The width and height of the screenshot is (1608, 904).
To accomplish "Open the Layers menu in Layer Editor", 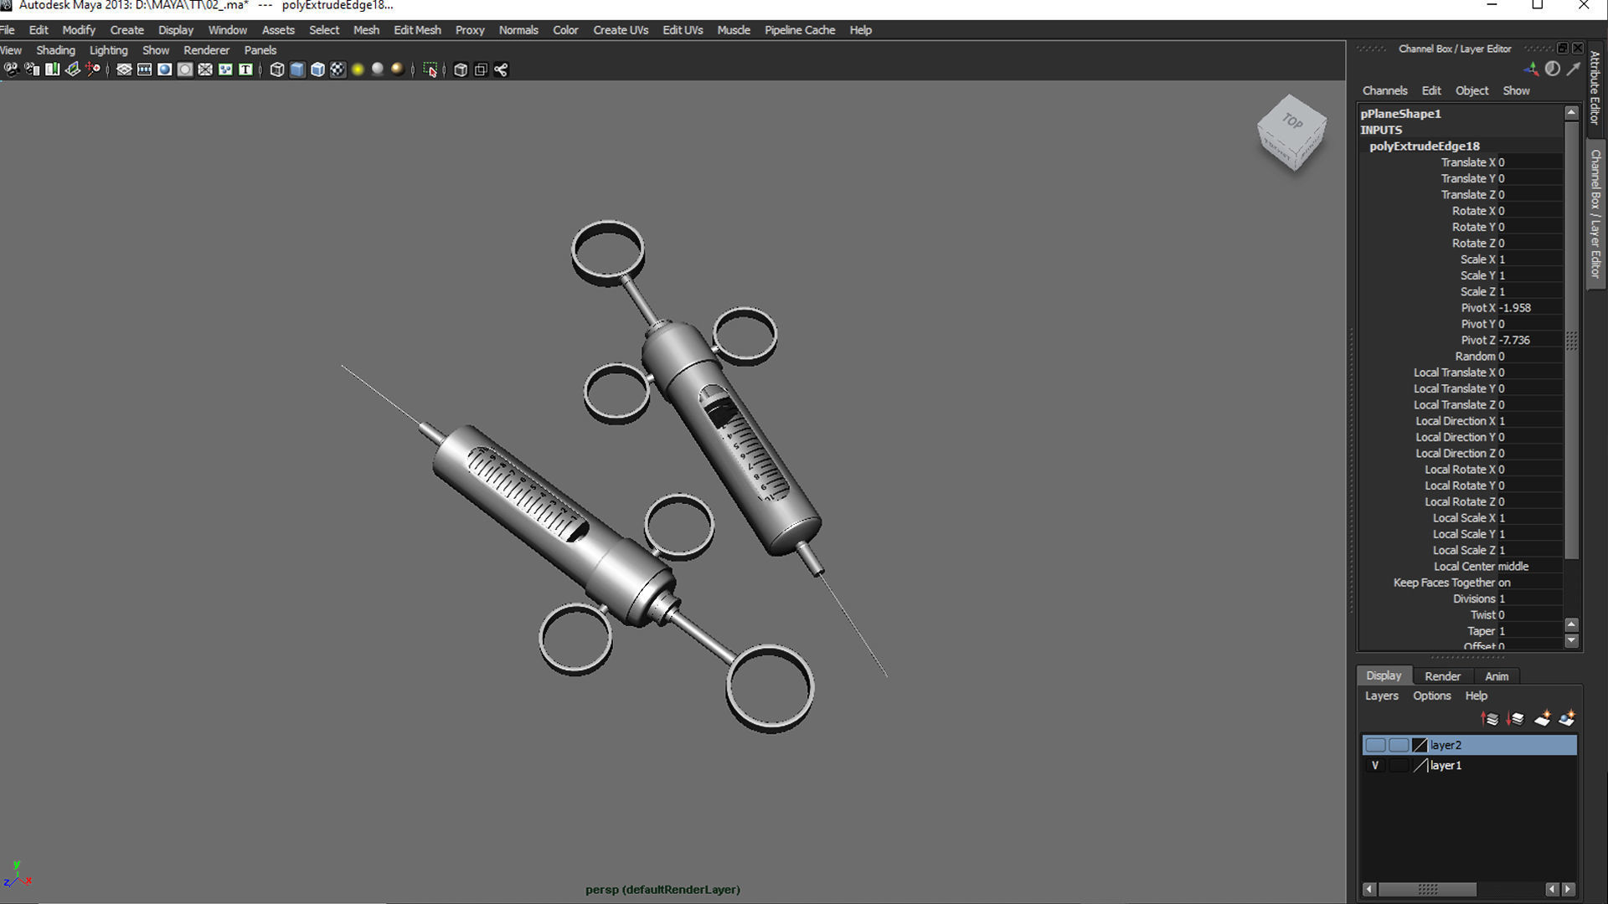I will (x=1381, y=696).
